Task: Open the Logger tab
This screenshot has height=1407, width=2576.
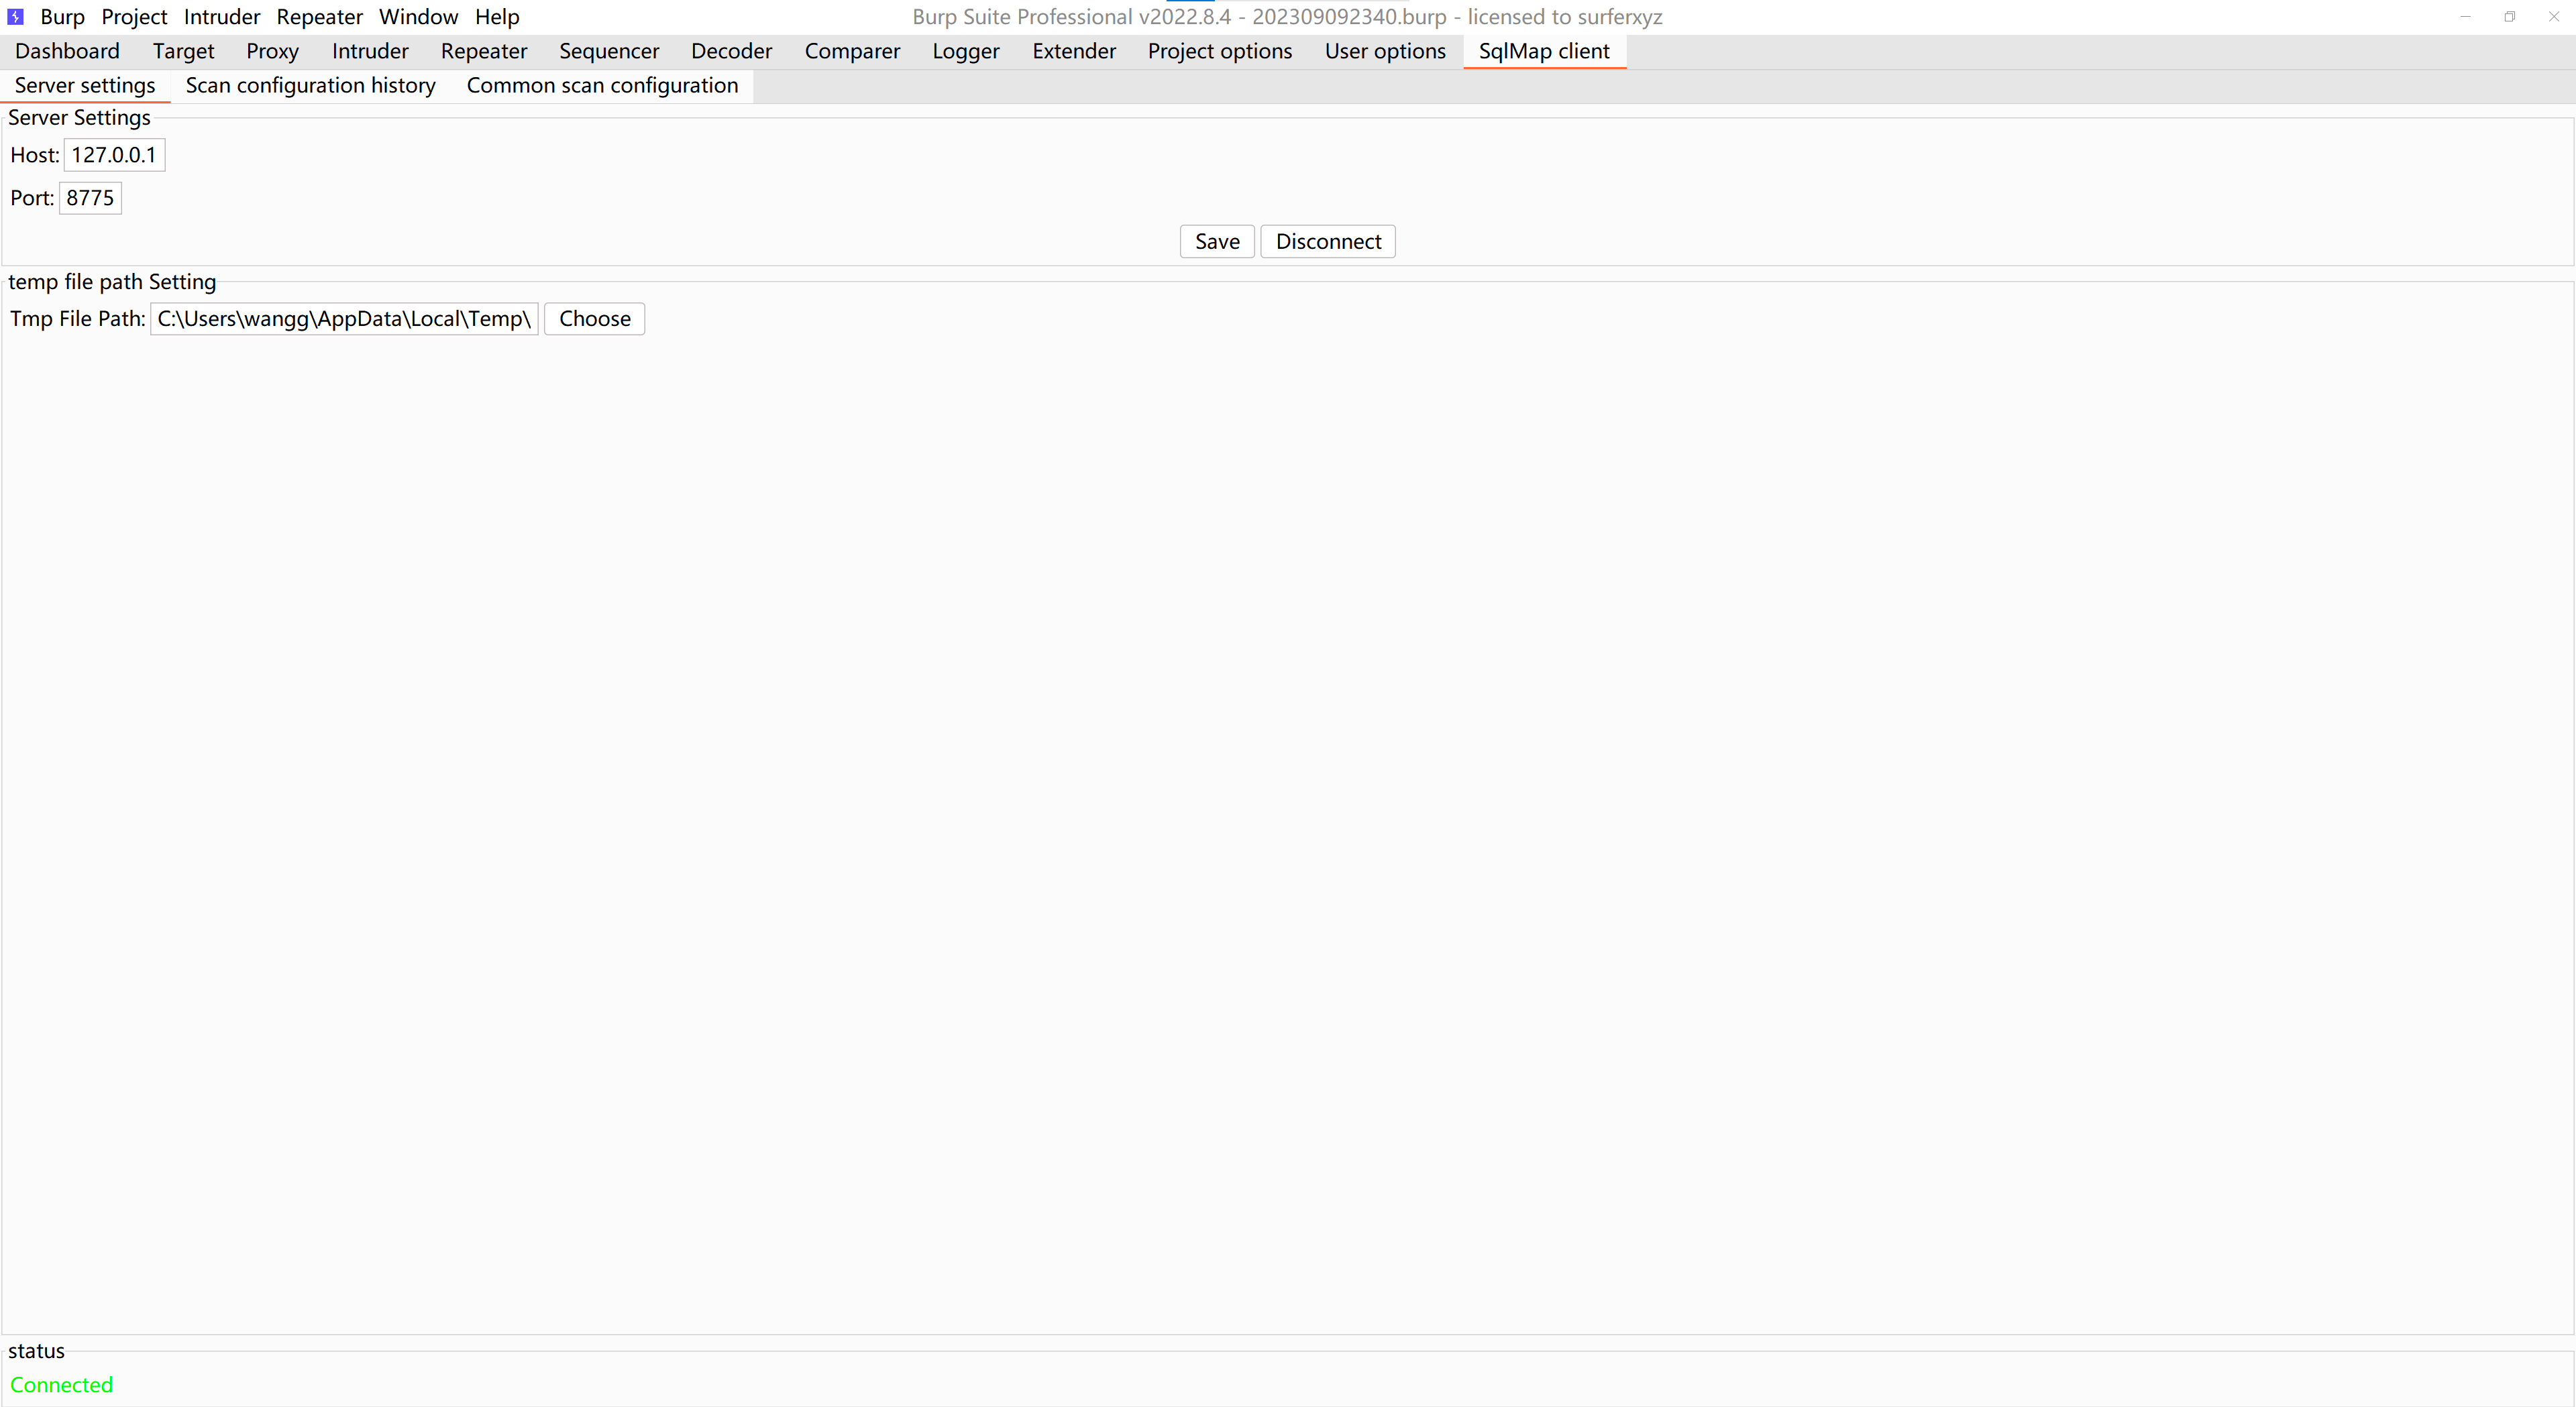Action: [965, 51]
